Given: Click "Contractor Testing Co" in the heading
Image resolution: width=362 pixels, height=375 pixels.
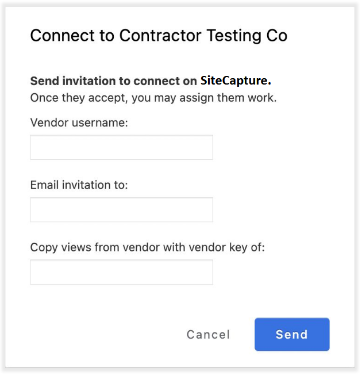Looking at the screenshot, I should (x=203, y=36).
